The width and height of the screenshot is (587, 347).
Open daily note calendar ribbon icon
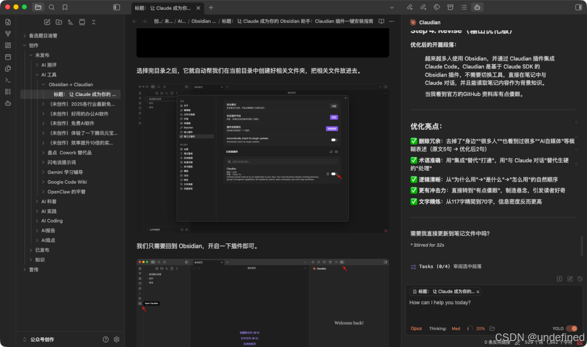8,57
